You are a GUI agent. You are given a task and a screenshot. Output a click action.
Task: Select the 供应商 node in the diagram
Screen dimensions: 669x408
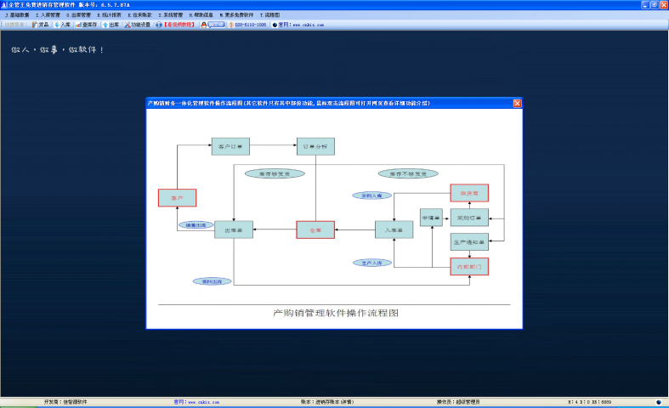click(x=469, y=193)
